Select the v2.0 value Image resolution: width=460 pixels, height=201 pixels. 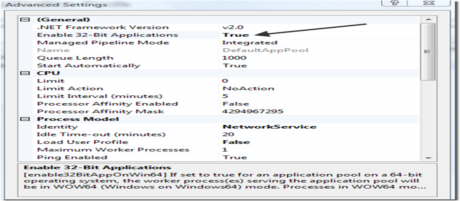click(233, 27)
